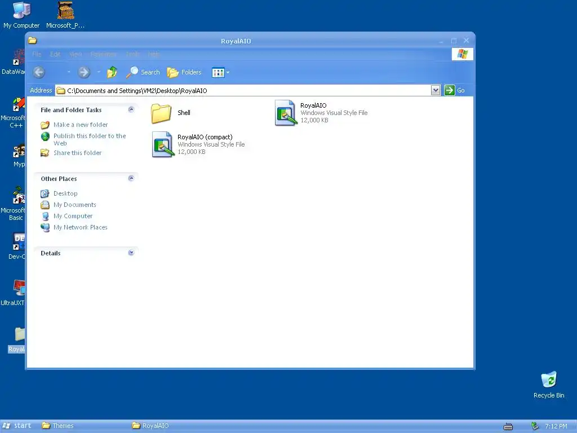Toggle the Folders pane
Viewport: 577px width, 433px height.
point(184,72)
